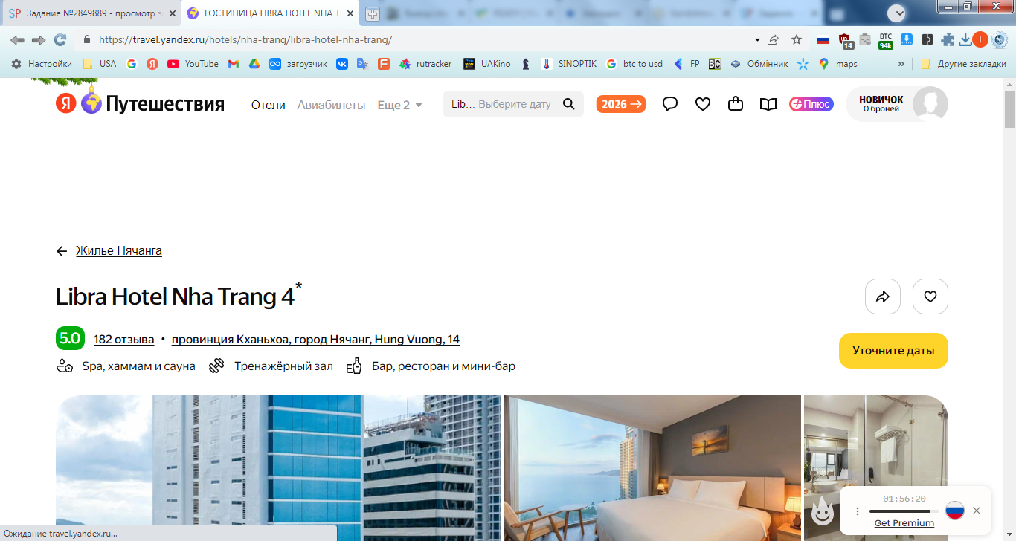Go back via 'Жильё Нячанга' link

coord(119,251)
